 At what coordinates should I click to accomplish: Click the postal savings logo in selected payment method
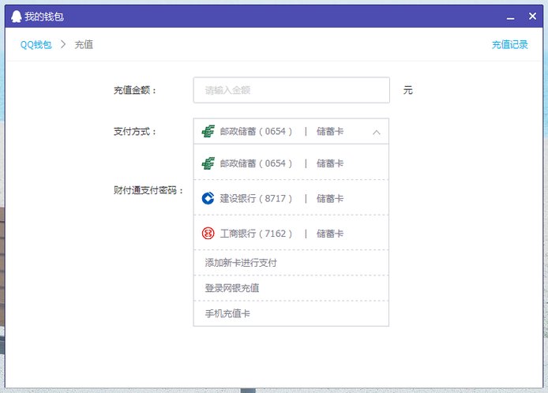[208, 131]
